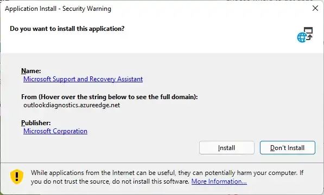Open the Microsoft Support and Recovery Assistant link
The image size is (324, 195).
83,79
